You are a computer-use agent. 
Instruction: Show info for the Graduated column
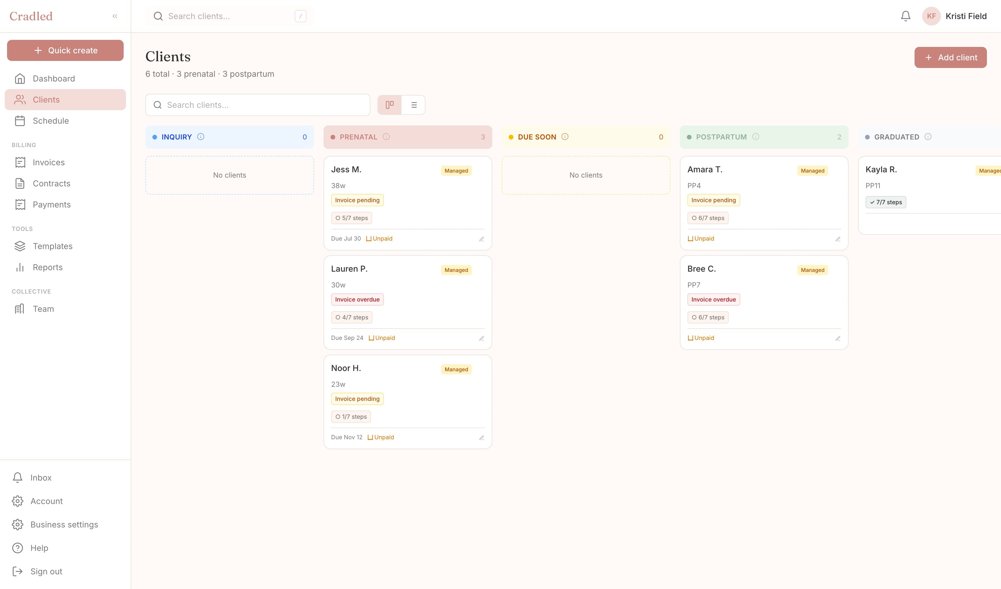pyautogui.click(x=928, y=137)
